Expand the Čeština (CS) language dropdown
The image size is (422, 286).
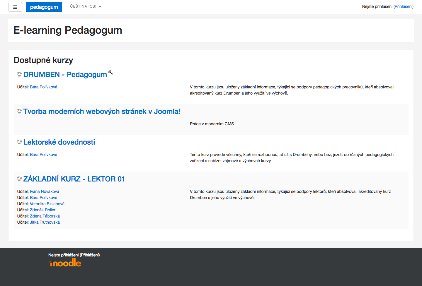point(85,6)
